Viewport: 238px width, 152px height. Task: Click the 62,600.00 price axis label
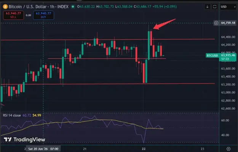[228, 109]
